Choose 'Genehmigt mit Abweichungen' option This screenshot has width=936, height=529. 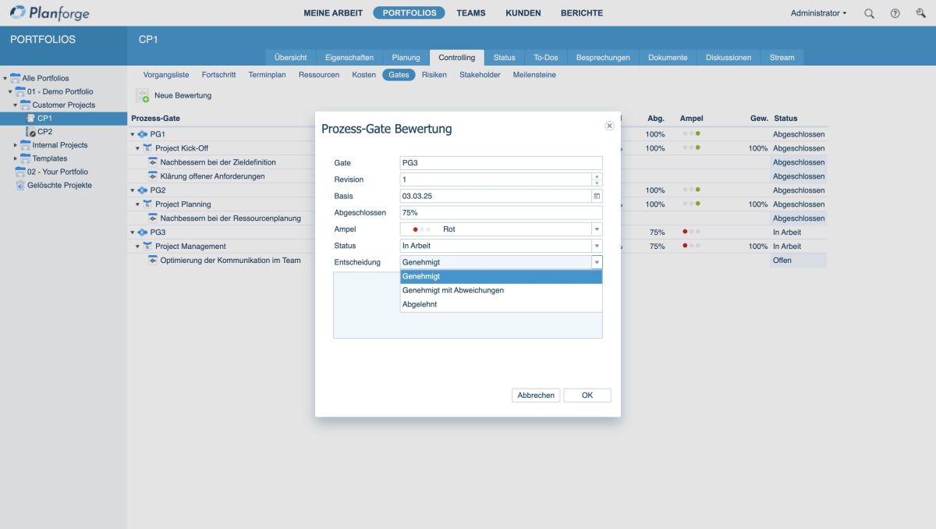(453, 290)
